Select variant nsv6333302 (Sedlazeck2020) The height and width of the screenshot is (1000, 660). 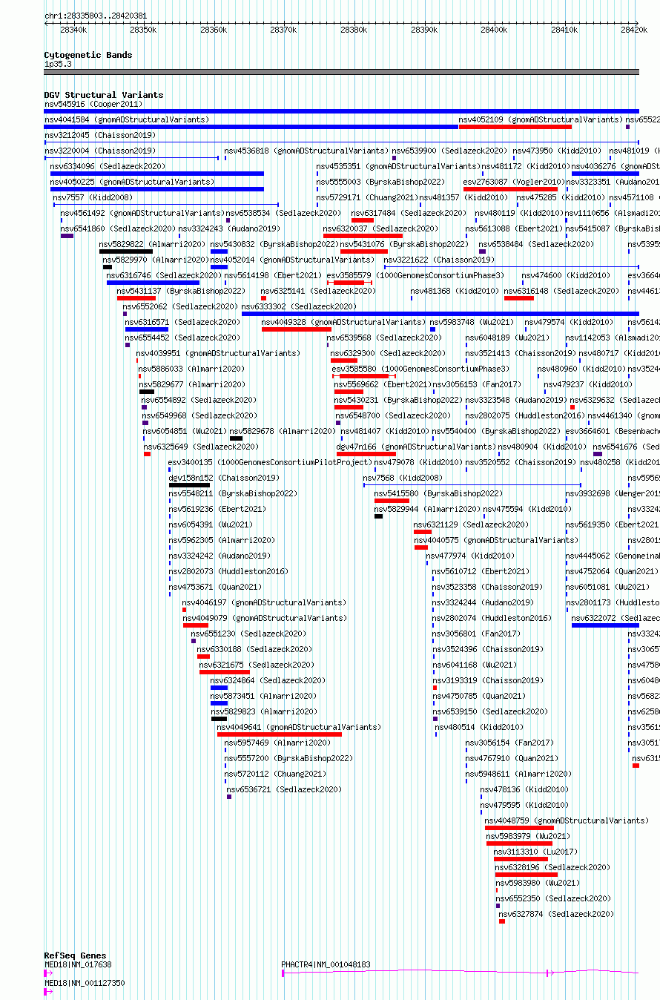pos(300,306)
